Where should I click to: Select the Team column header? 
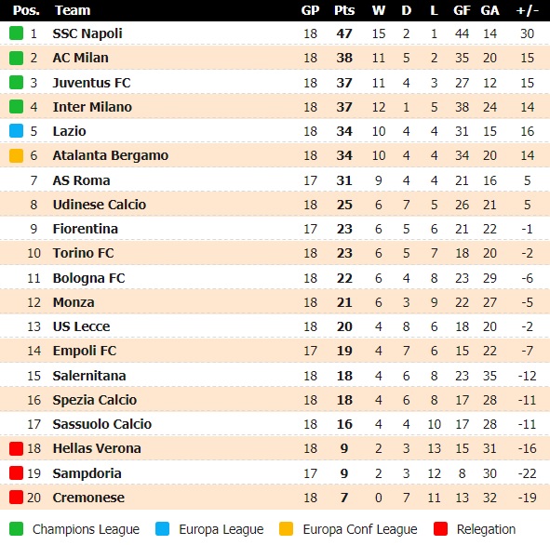[73, 10]
